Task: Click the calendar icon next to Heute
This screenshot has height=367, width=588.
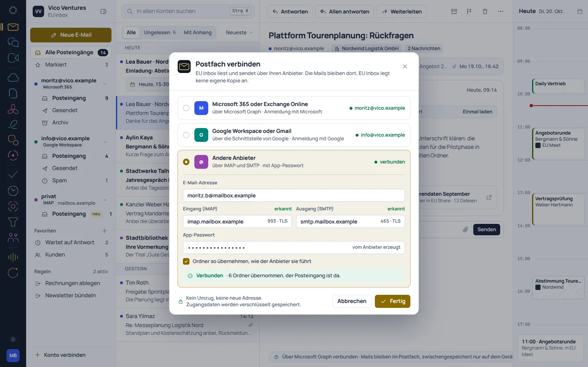Action: click(x=580, y=11)
